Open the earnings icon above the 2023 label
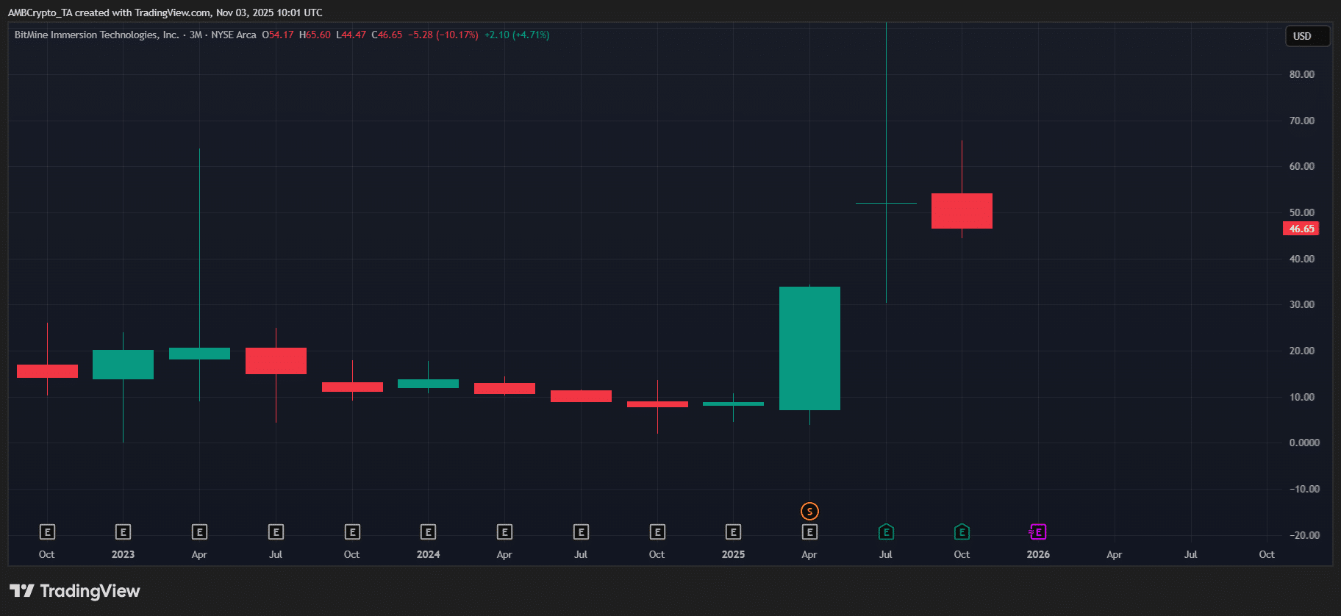 [123, 531]
